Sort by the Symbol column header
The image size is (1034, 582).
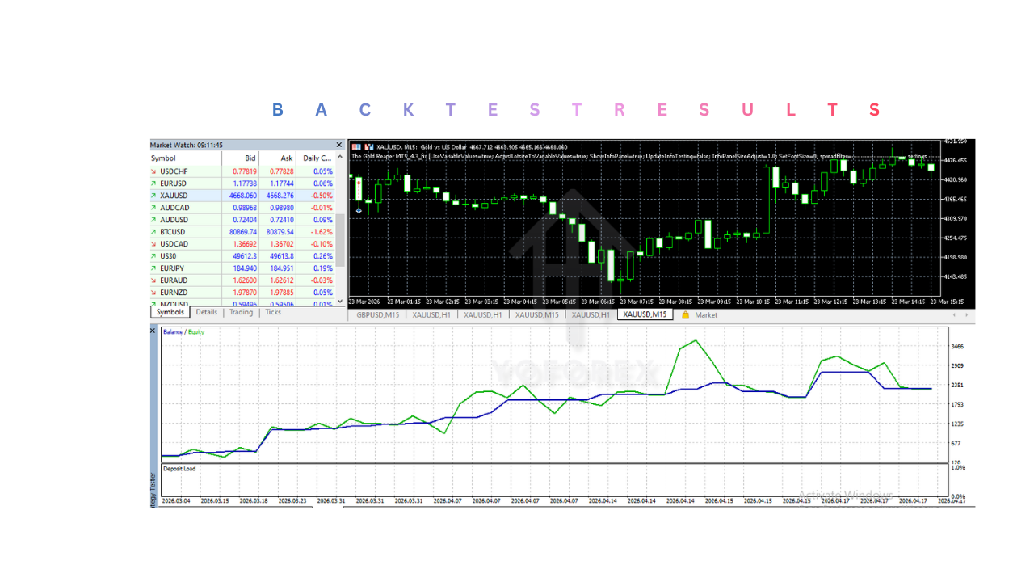[x=186, y=158]
